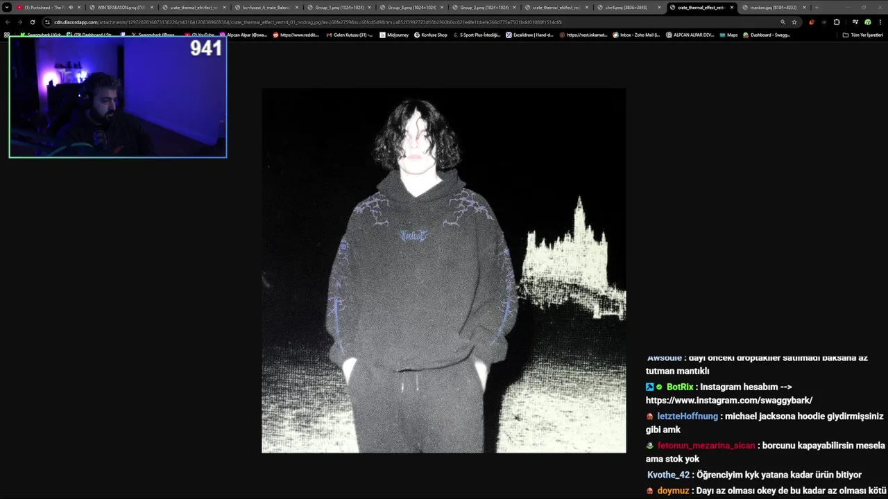Open the ALPCAN ALPAR DEV bookmark
Viewport: 888px width, 499px height.
690,35
